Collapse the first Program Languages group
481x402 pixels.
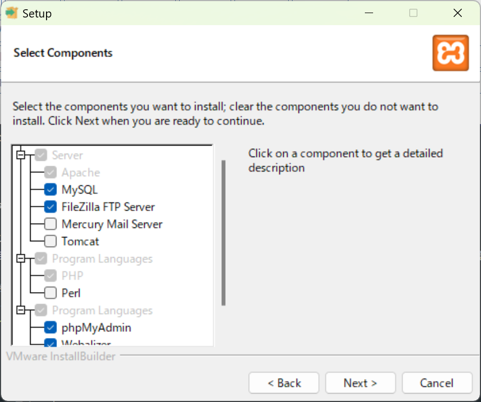pos(21,258)
